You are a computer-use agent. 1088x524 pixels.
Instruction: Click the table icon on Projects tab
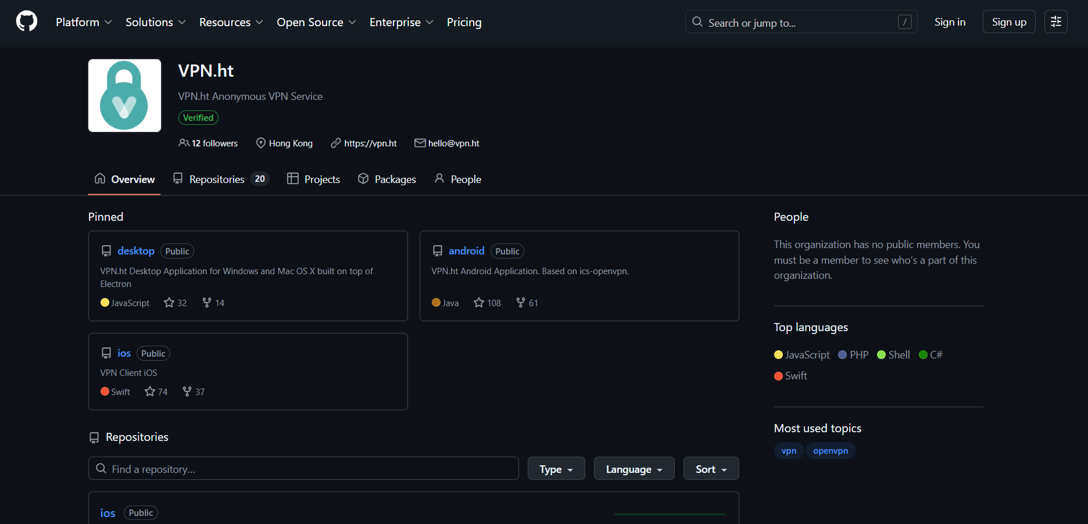[x=293, y=178]
